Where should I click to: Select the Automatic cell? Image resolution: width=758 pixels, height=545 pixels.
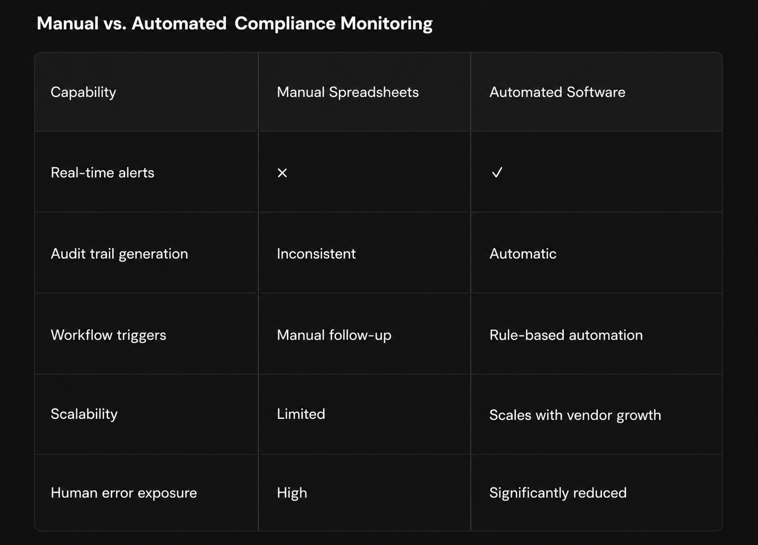pyautogui.click(x=523, y=254)
